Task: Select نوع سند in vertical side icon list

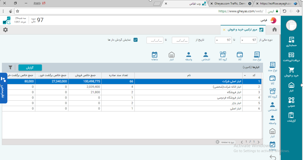Action: (272, 67)
